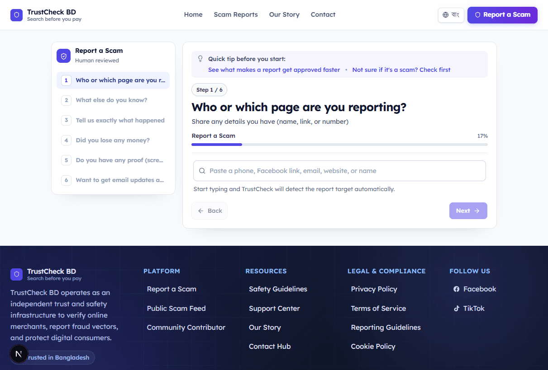
Task: Open footer Report a Scam link
Action: click(172, 289)
